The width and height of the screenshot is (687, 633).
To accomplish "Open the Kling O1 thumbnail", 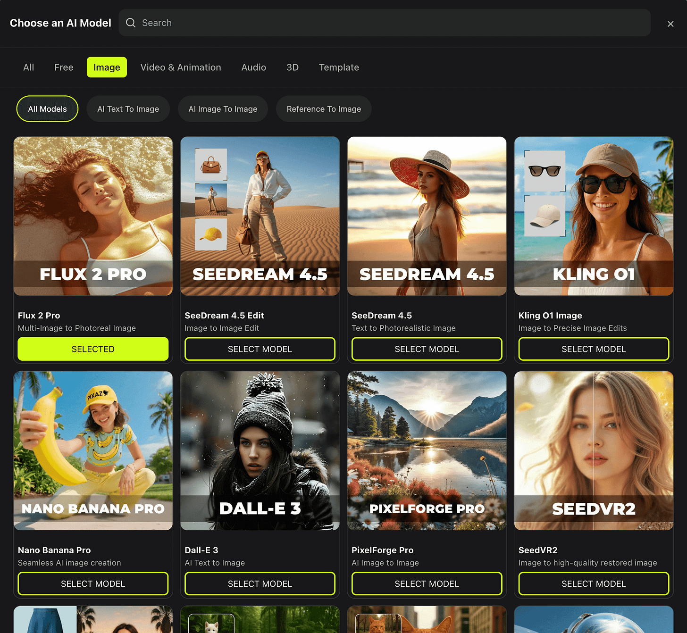I will point(594,216).
